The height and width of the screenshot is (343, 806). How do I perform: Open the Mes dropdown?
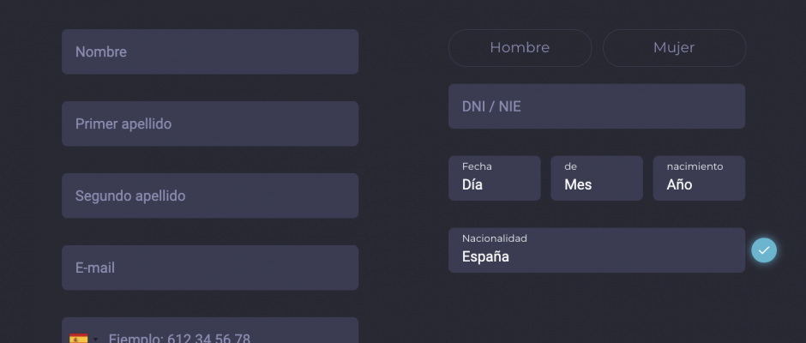(597, 178)
